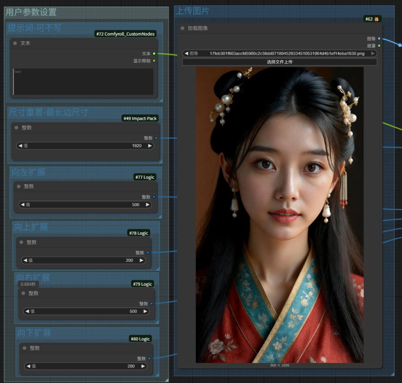Decrease the 1920 value with left arrow
Viewport: 402px width, 383px height.
click(20, 146)
